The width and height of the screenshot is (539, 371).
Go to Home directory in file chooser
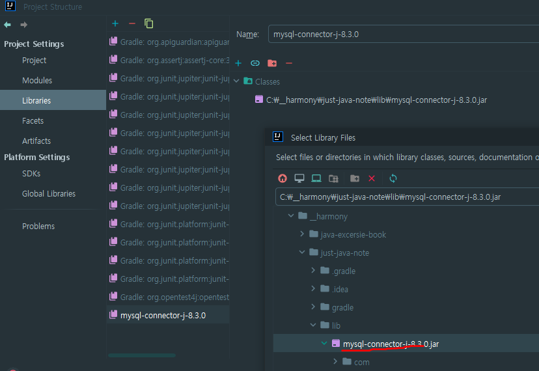pos(283,178)
